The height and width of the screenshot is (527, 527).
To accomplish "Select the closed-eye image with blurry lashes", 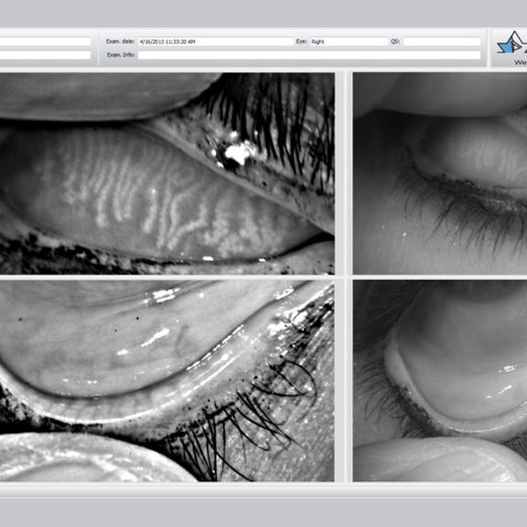I will point(440,174).
